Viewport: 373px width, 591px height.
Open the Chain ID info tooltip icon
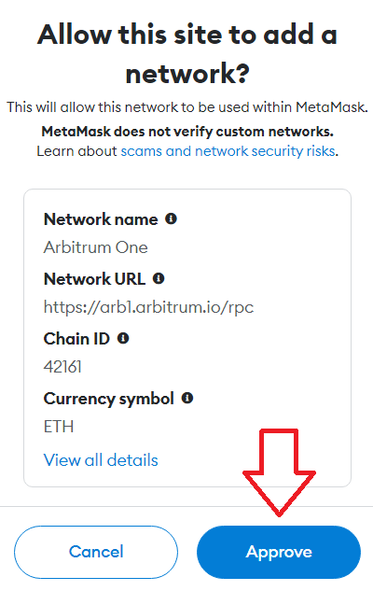click(x=123, y=338)
